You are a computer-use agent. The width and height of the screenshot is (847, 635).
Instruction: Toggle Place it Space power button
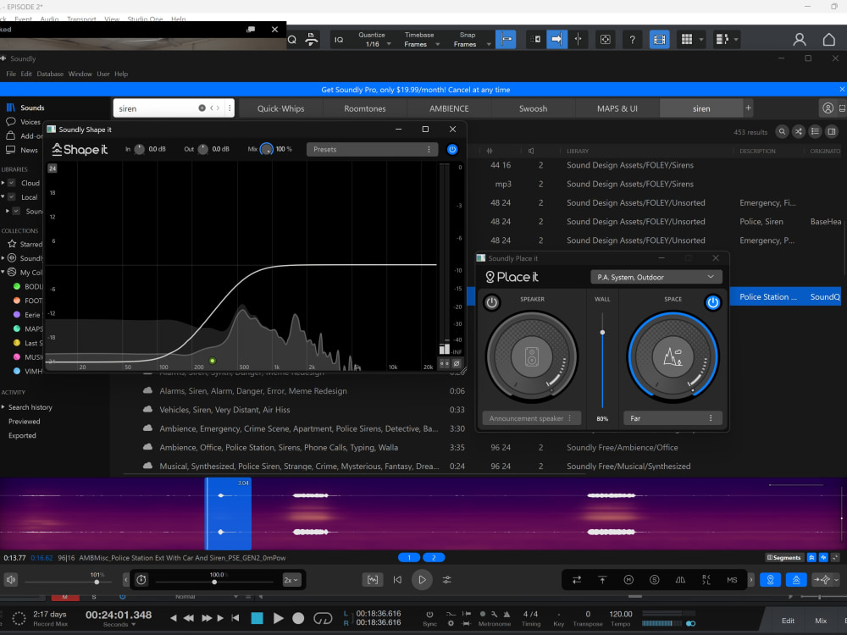713,302
